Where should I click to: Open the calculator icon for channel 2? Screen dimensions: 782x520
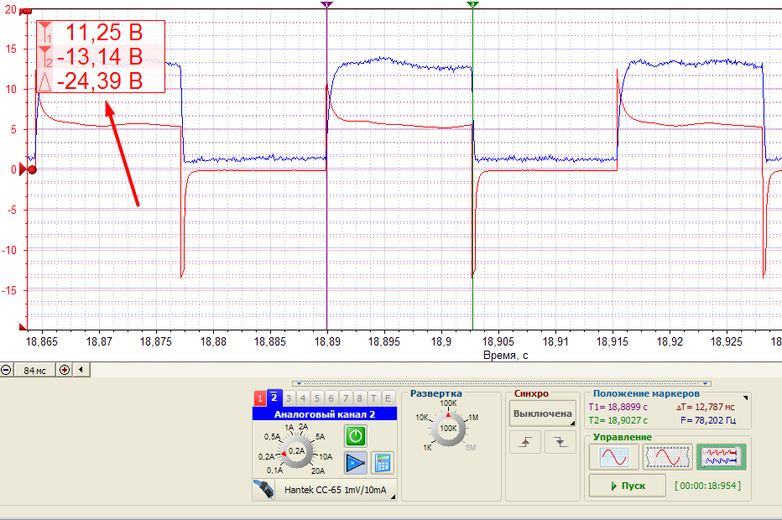pos(383,463)
